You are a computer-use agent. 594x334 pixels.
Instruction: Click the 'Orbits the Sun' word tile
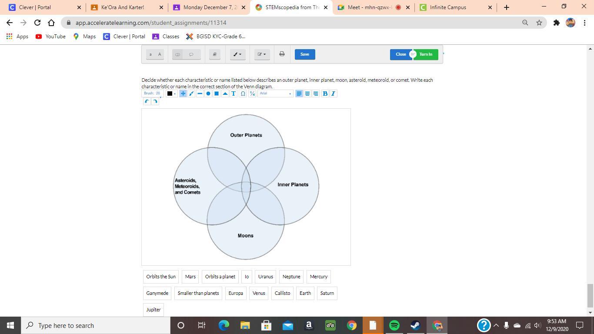161,277
